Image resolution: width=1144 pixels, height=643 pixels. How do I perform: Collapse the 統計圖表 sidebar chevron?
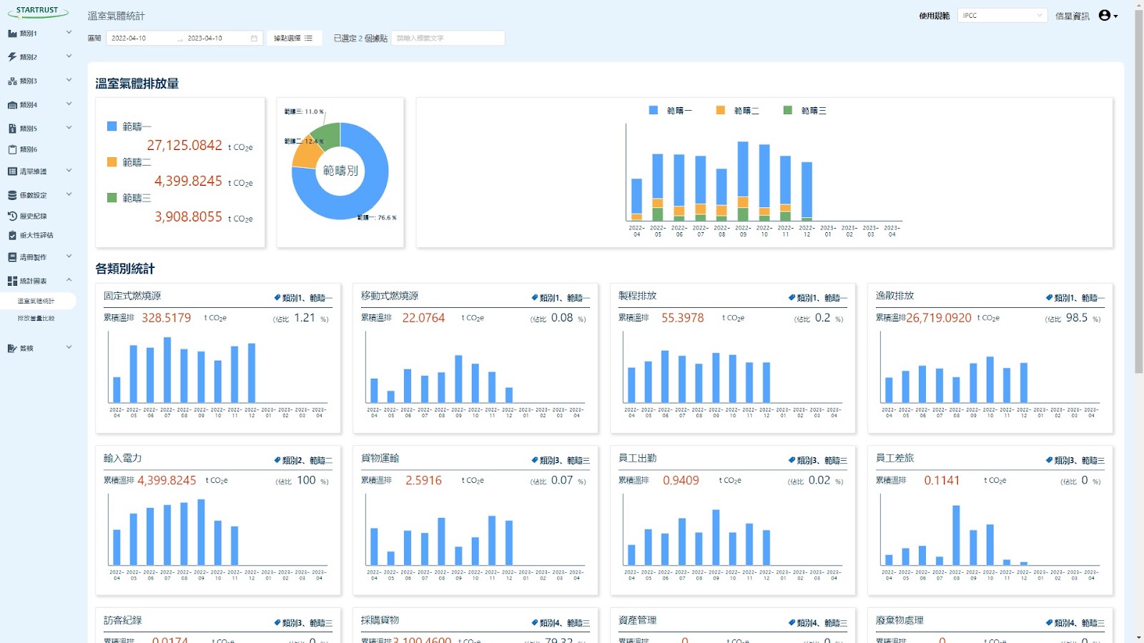coord(69,280)
